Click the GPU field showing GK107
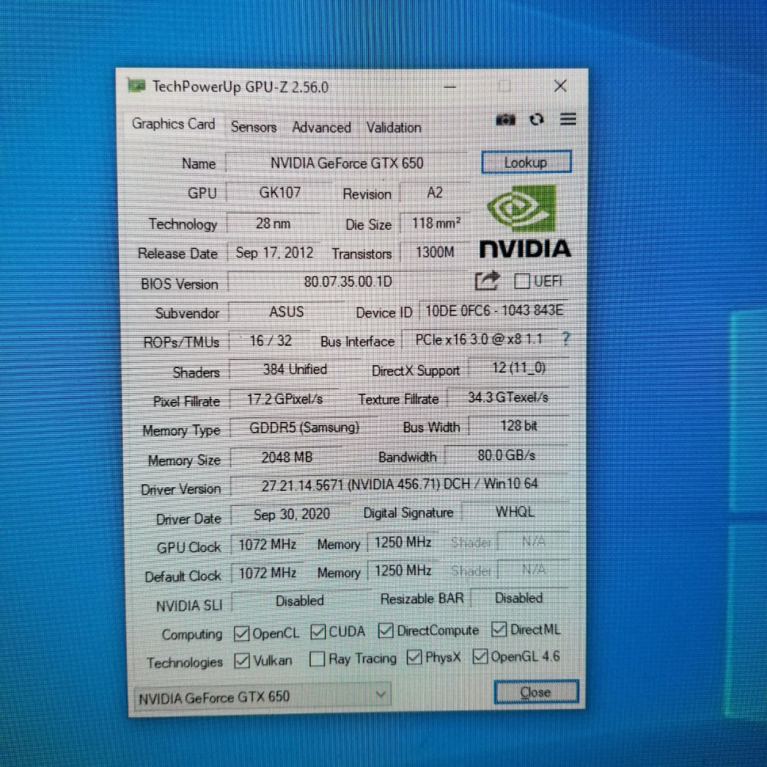The height and width of the screenshot is (767, 767). point(280,193)
